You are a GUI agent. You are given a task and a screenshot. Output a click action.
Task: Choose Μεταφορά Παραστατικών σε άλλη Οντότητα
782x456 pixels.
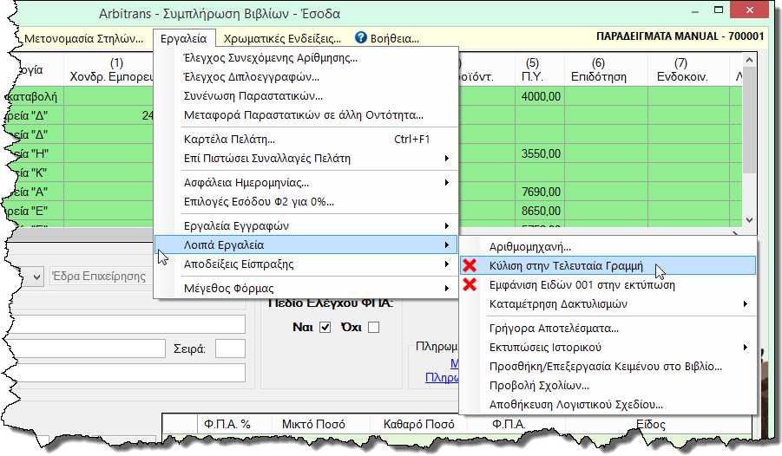[x=306, y=115]
